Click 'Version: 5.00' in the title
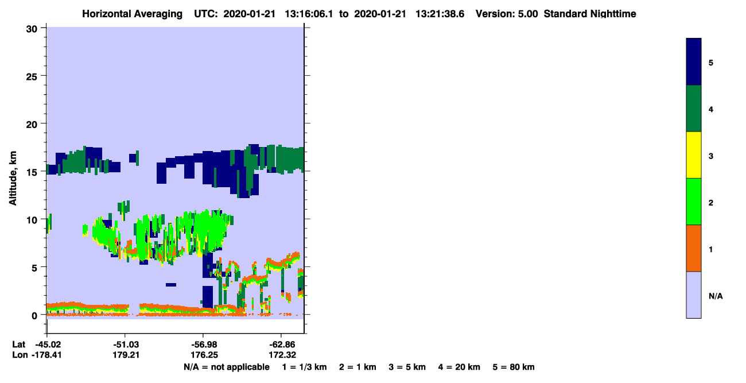 [x=507, y=14]
